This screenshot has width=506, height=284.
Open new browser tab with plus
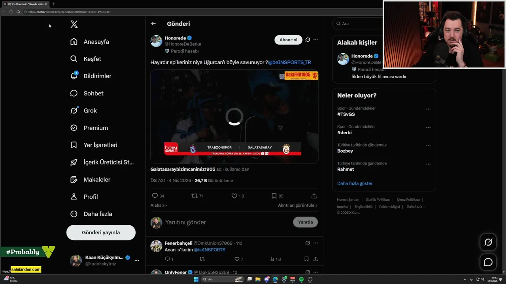pos(53,4)
